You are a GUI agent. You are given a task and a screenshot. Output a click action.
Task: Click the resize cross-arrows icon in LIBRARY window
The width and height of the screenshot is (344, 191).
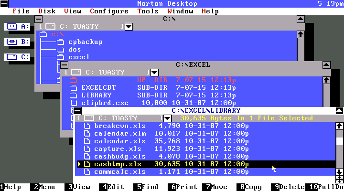click(x=339, y=180)
